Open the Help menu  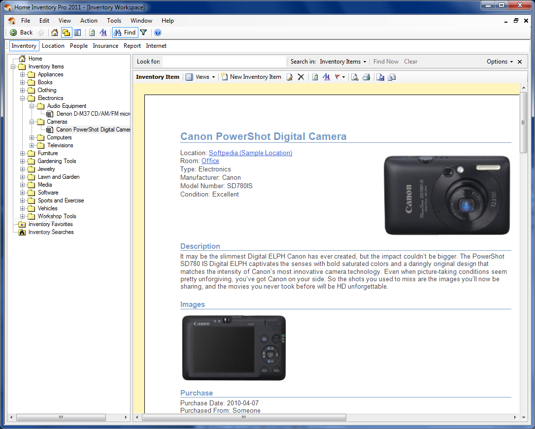167,21
